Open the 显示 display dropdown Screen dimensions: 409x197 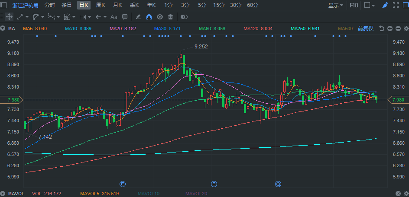click(335, 5)
